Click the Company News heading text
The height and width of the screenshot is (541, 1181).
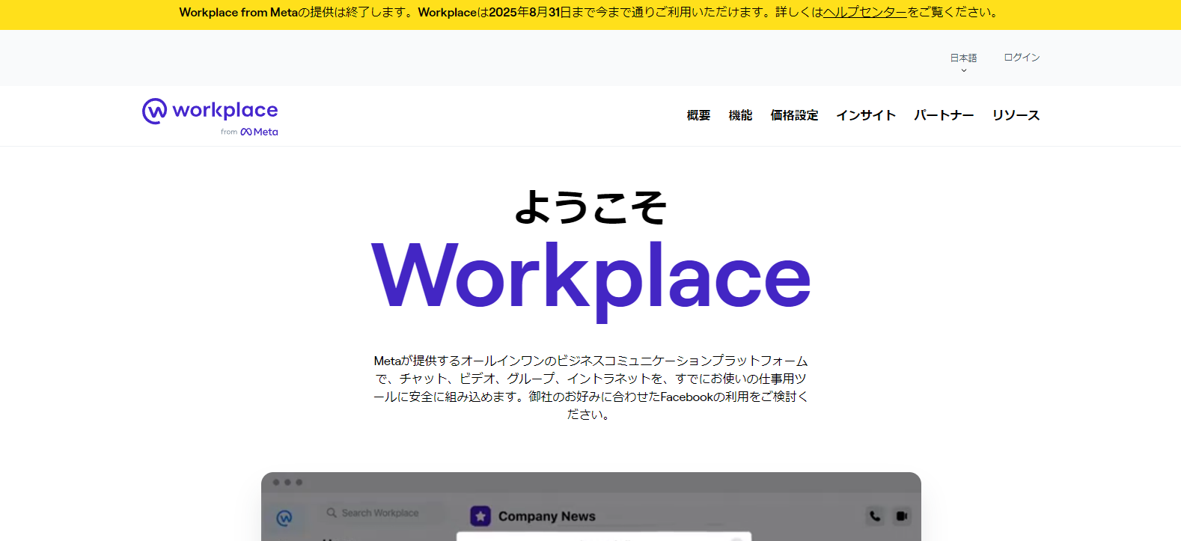pos(547,516)
